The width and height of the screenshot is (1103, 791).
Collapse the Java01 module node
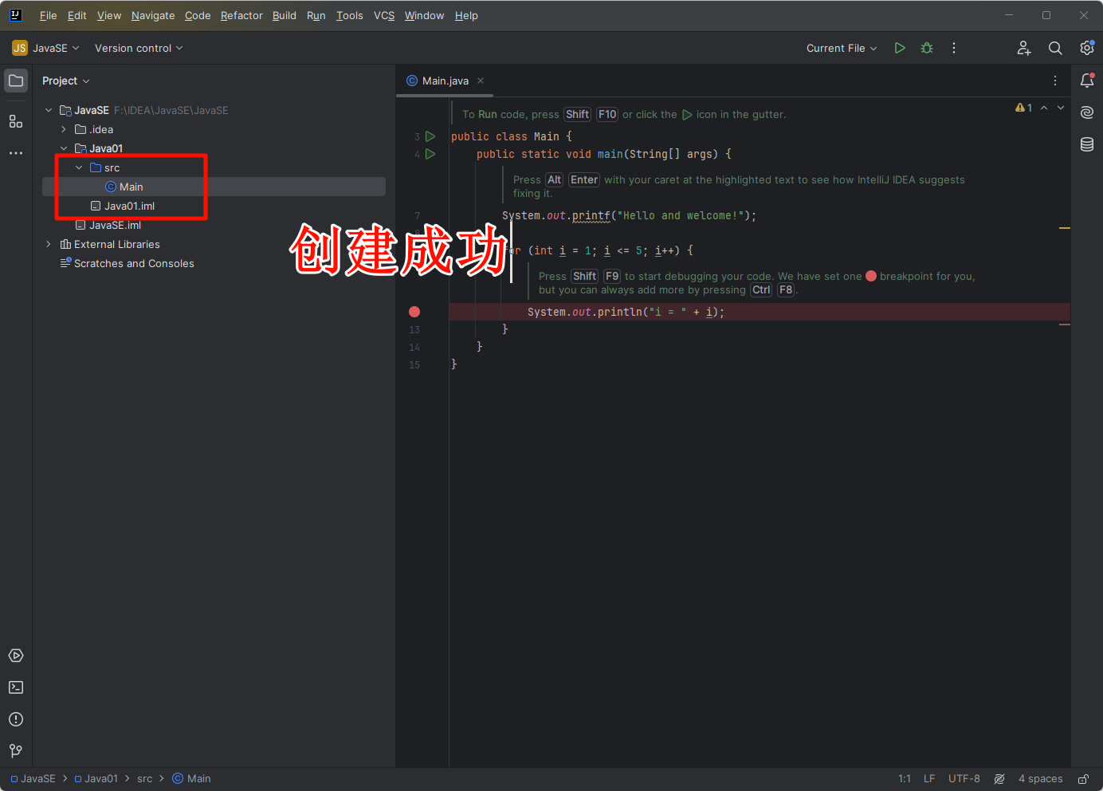(x=64, y=148)
